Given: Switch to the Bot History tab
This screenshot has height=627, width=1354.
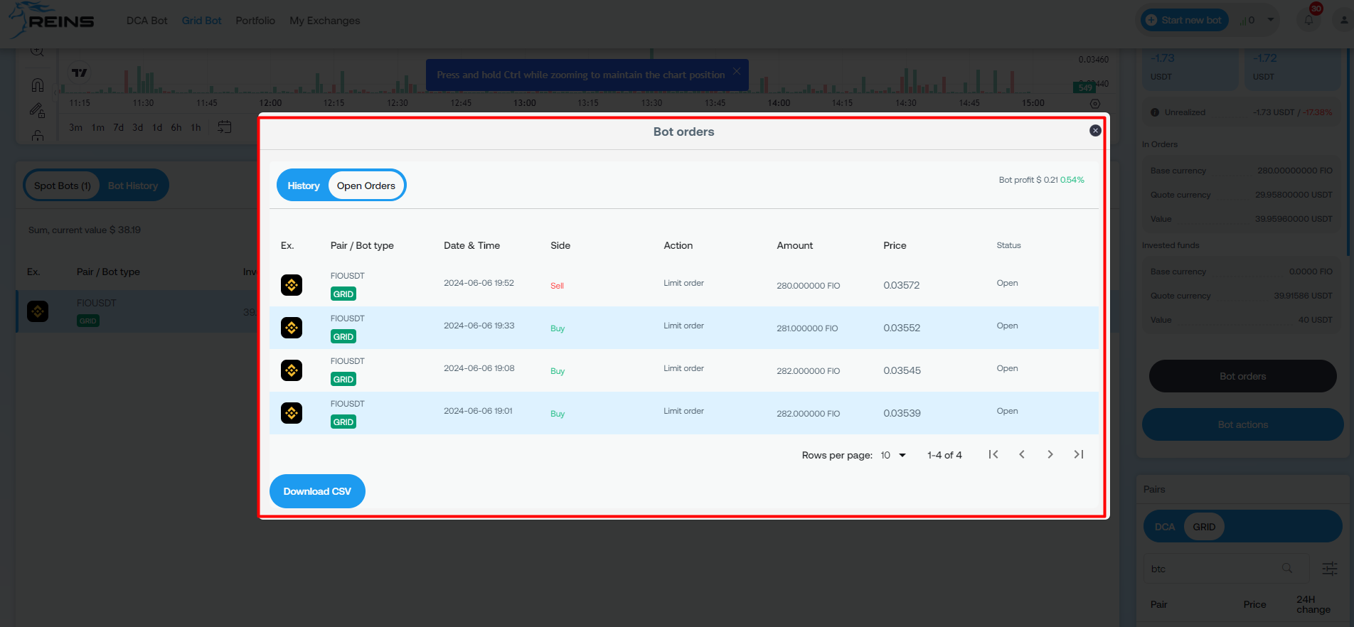Looking at the screenshot, I should [x=133, y=186].
